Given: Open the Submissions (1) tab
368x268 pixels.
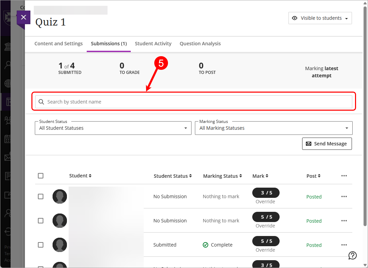Looking at the screenshot, I should [x=109, y=44].
